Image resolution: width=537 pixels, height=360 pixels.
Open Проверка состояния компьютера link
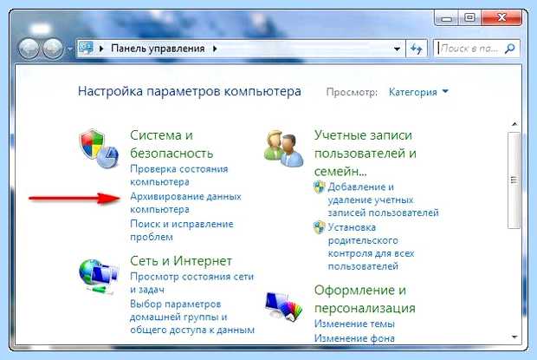(x=179, y=175)
